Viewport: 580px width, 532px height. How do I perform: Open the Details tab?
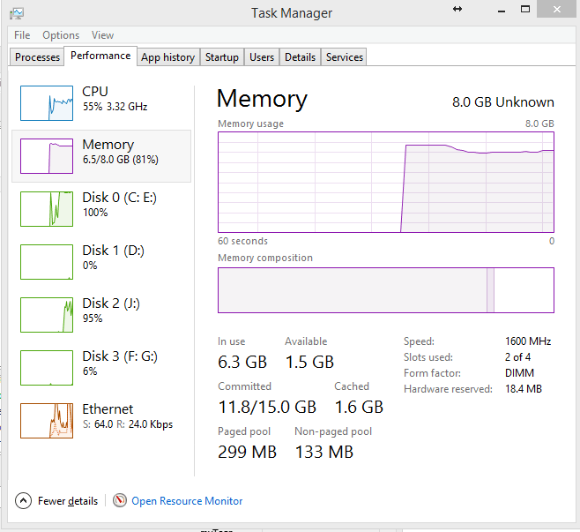pos(300,57)
